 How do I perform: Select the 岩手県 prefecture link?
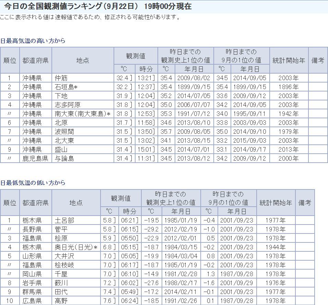(32, 283)
